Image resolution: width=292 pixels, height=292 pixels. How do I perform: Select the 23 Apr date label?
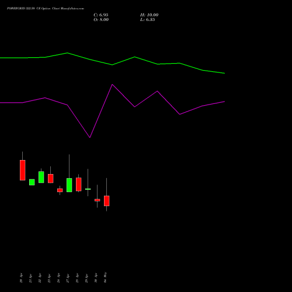click(49, 279)
